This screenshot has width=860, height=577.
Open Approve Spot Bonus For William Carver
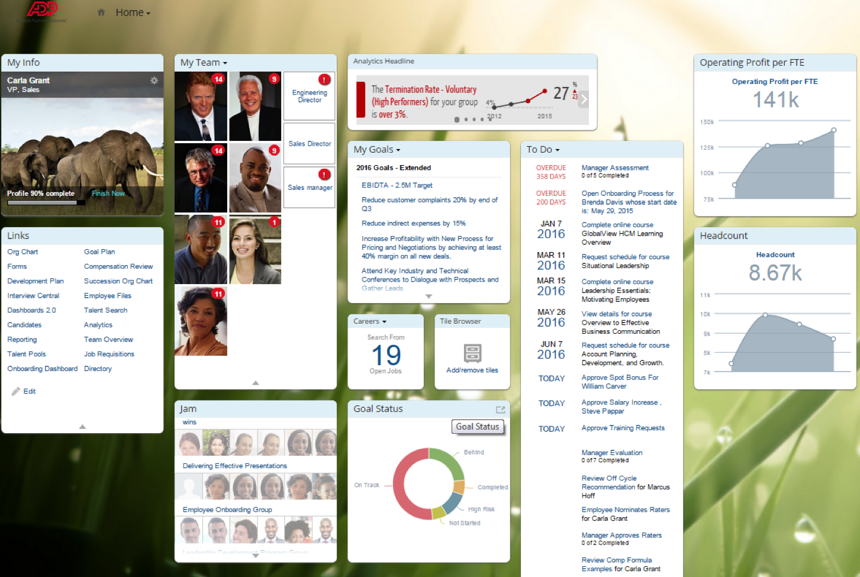[x=620, y=382]
